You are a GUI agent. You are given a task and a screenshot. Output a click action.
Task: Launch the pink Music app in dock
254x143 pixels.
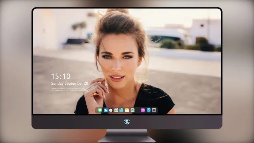tap(143, 110)
